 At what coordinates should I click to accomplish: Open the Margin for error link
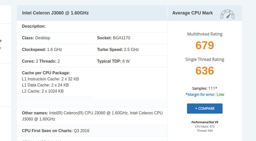[x=201, y=95]
